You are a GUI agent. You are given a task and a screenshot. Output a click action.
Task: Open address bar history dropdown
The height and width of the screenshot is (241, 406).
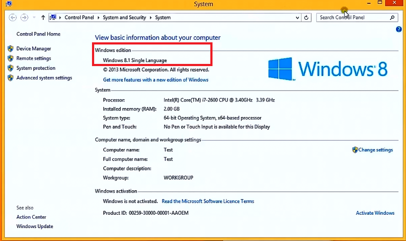coord(297,18)
